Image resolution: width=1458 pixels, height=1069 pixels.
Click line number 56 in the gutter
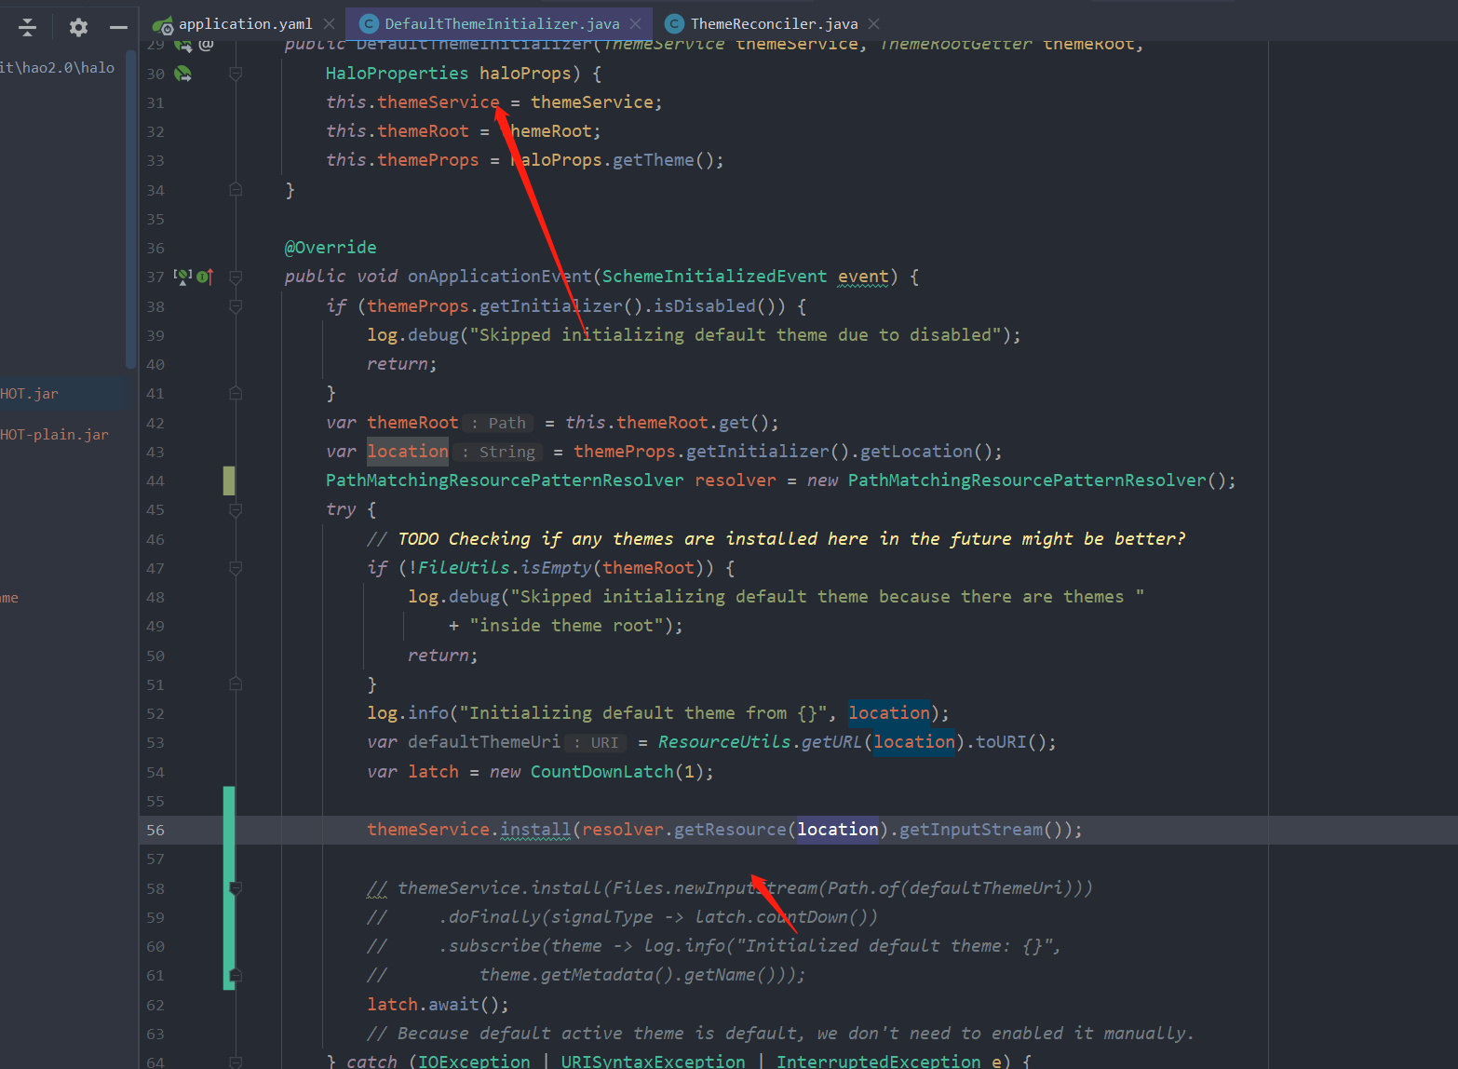[x=155, y=829]
